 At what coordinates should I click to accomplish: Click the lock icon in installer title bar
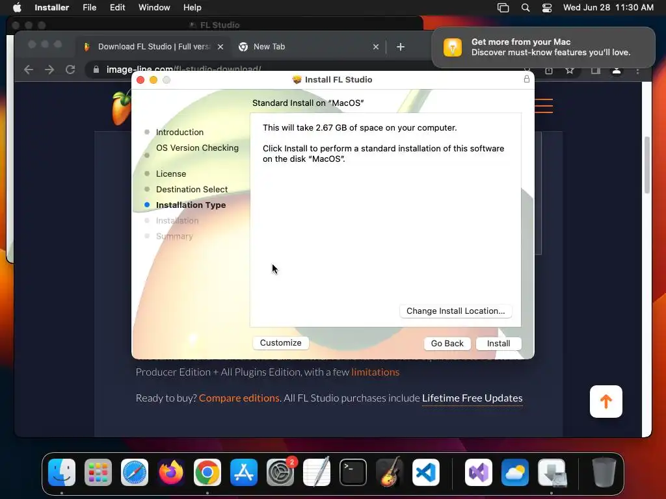[x=526, y=79]
